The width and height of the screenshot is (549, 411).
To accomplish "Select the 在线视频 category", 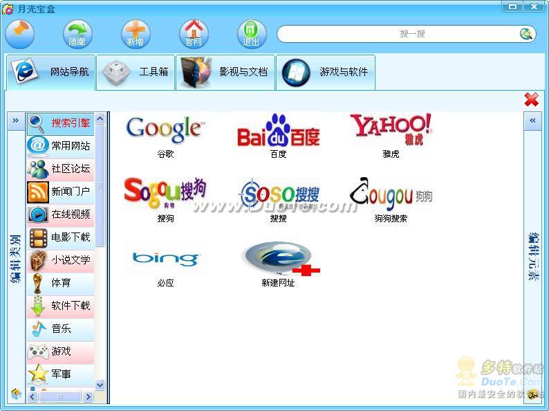I will (x=61, y=214).
